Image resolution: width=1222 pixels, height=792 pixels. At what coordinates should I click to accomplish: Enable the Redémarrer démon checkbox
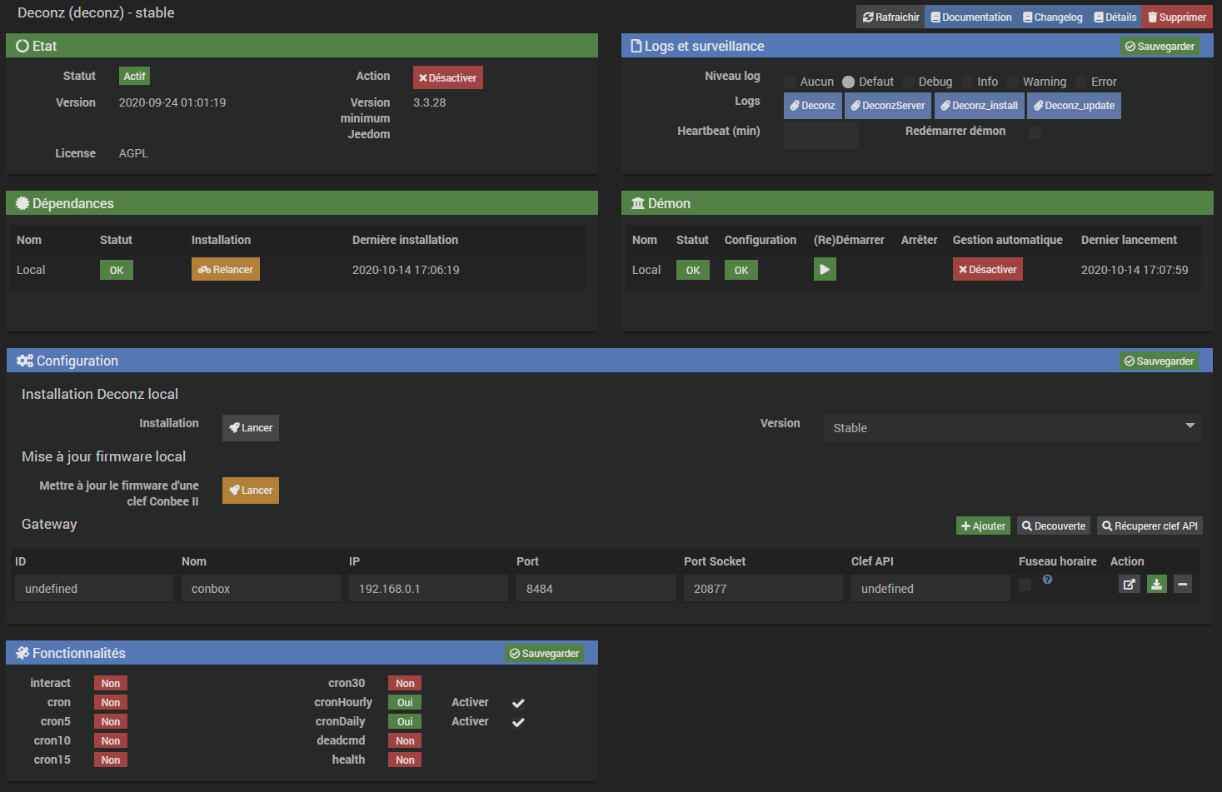[1035, 132]
